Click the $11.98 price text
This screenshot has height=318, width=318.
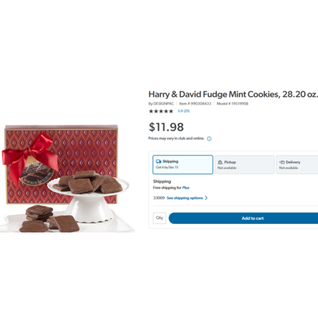(x=166, y=127)
